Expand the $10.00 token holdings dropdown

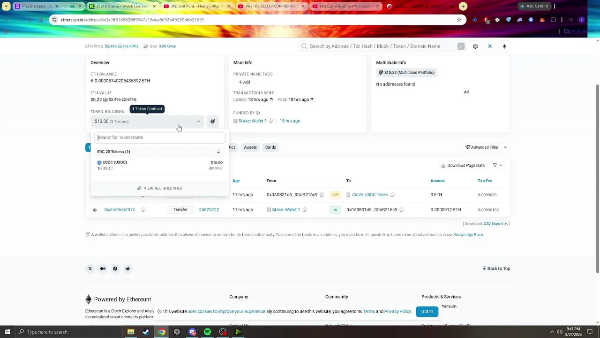148,121
